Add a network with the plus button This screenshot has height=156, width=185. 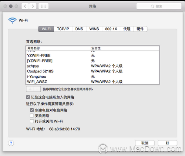point(30,89)
